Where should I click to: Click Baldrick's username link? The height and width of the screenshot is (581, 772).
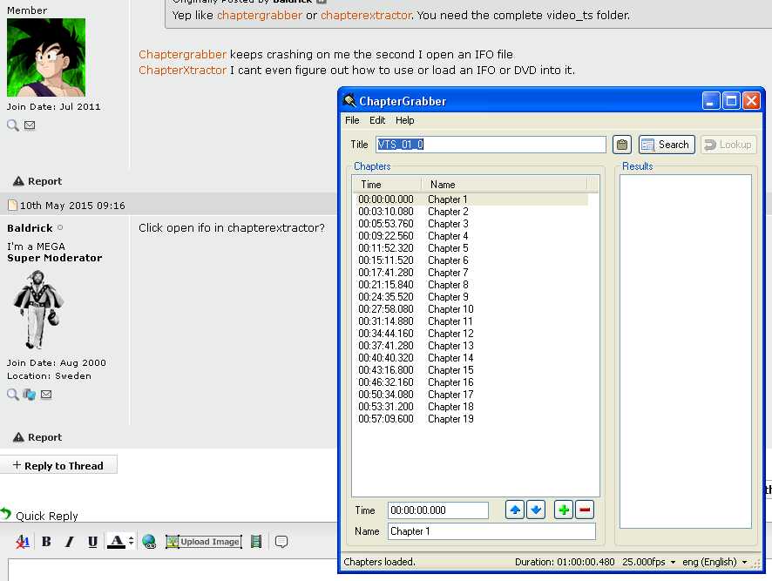[30, 228]
